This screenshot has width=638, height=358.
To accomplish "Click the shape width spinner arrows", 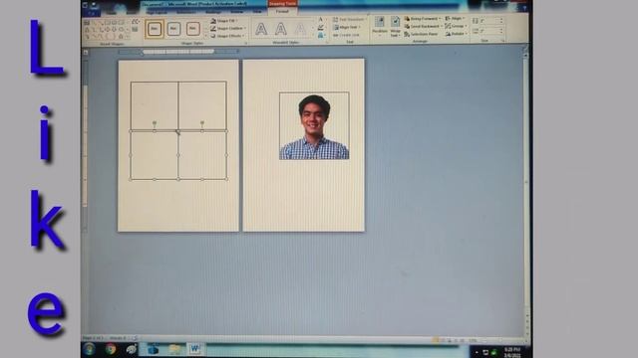I will pos(501,31).
